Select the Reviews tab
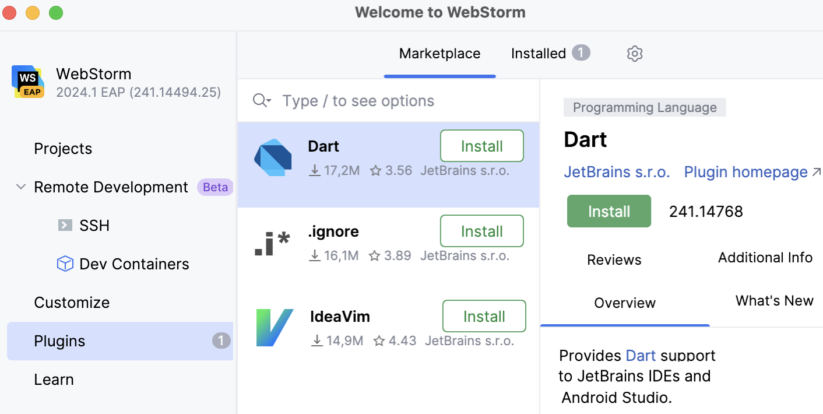Screen dimensions: 823x414 click(x=614, y=259)
